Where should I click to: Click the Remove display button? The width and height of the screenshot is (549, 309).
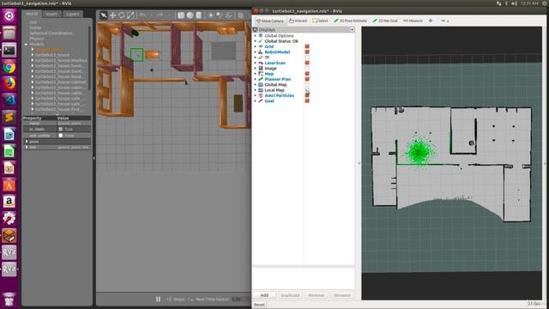(317, 295)
